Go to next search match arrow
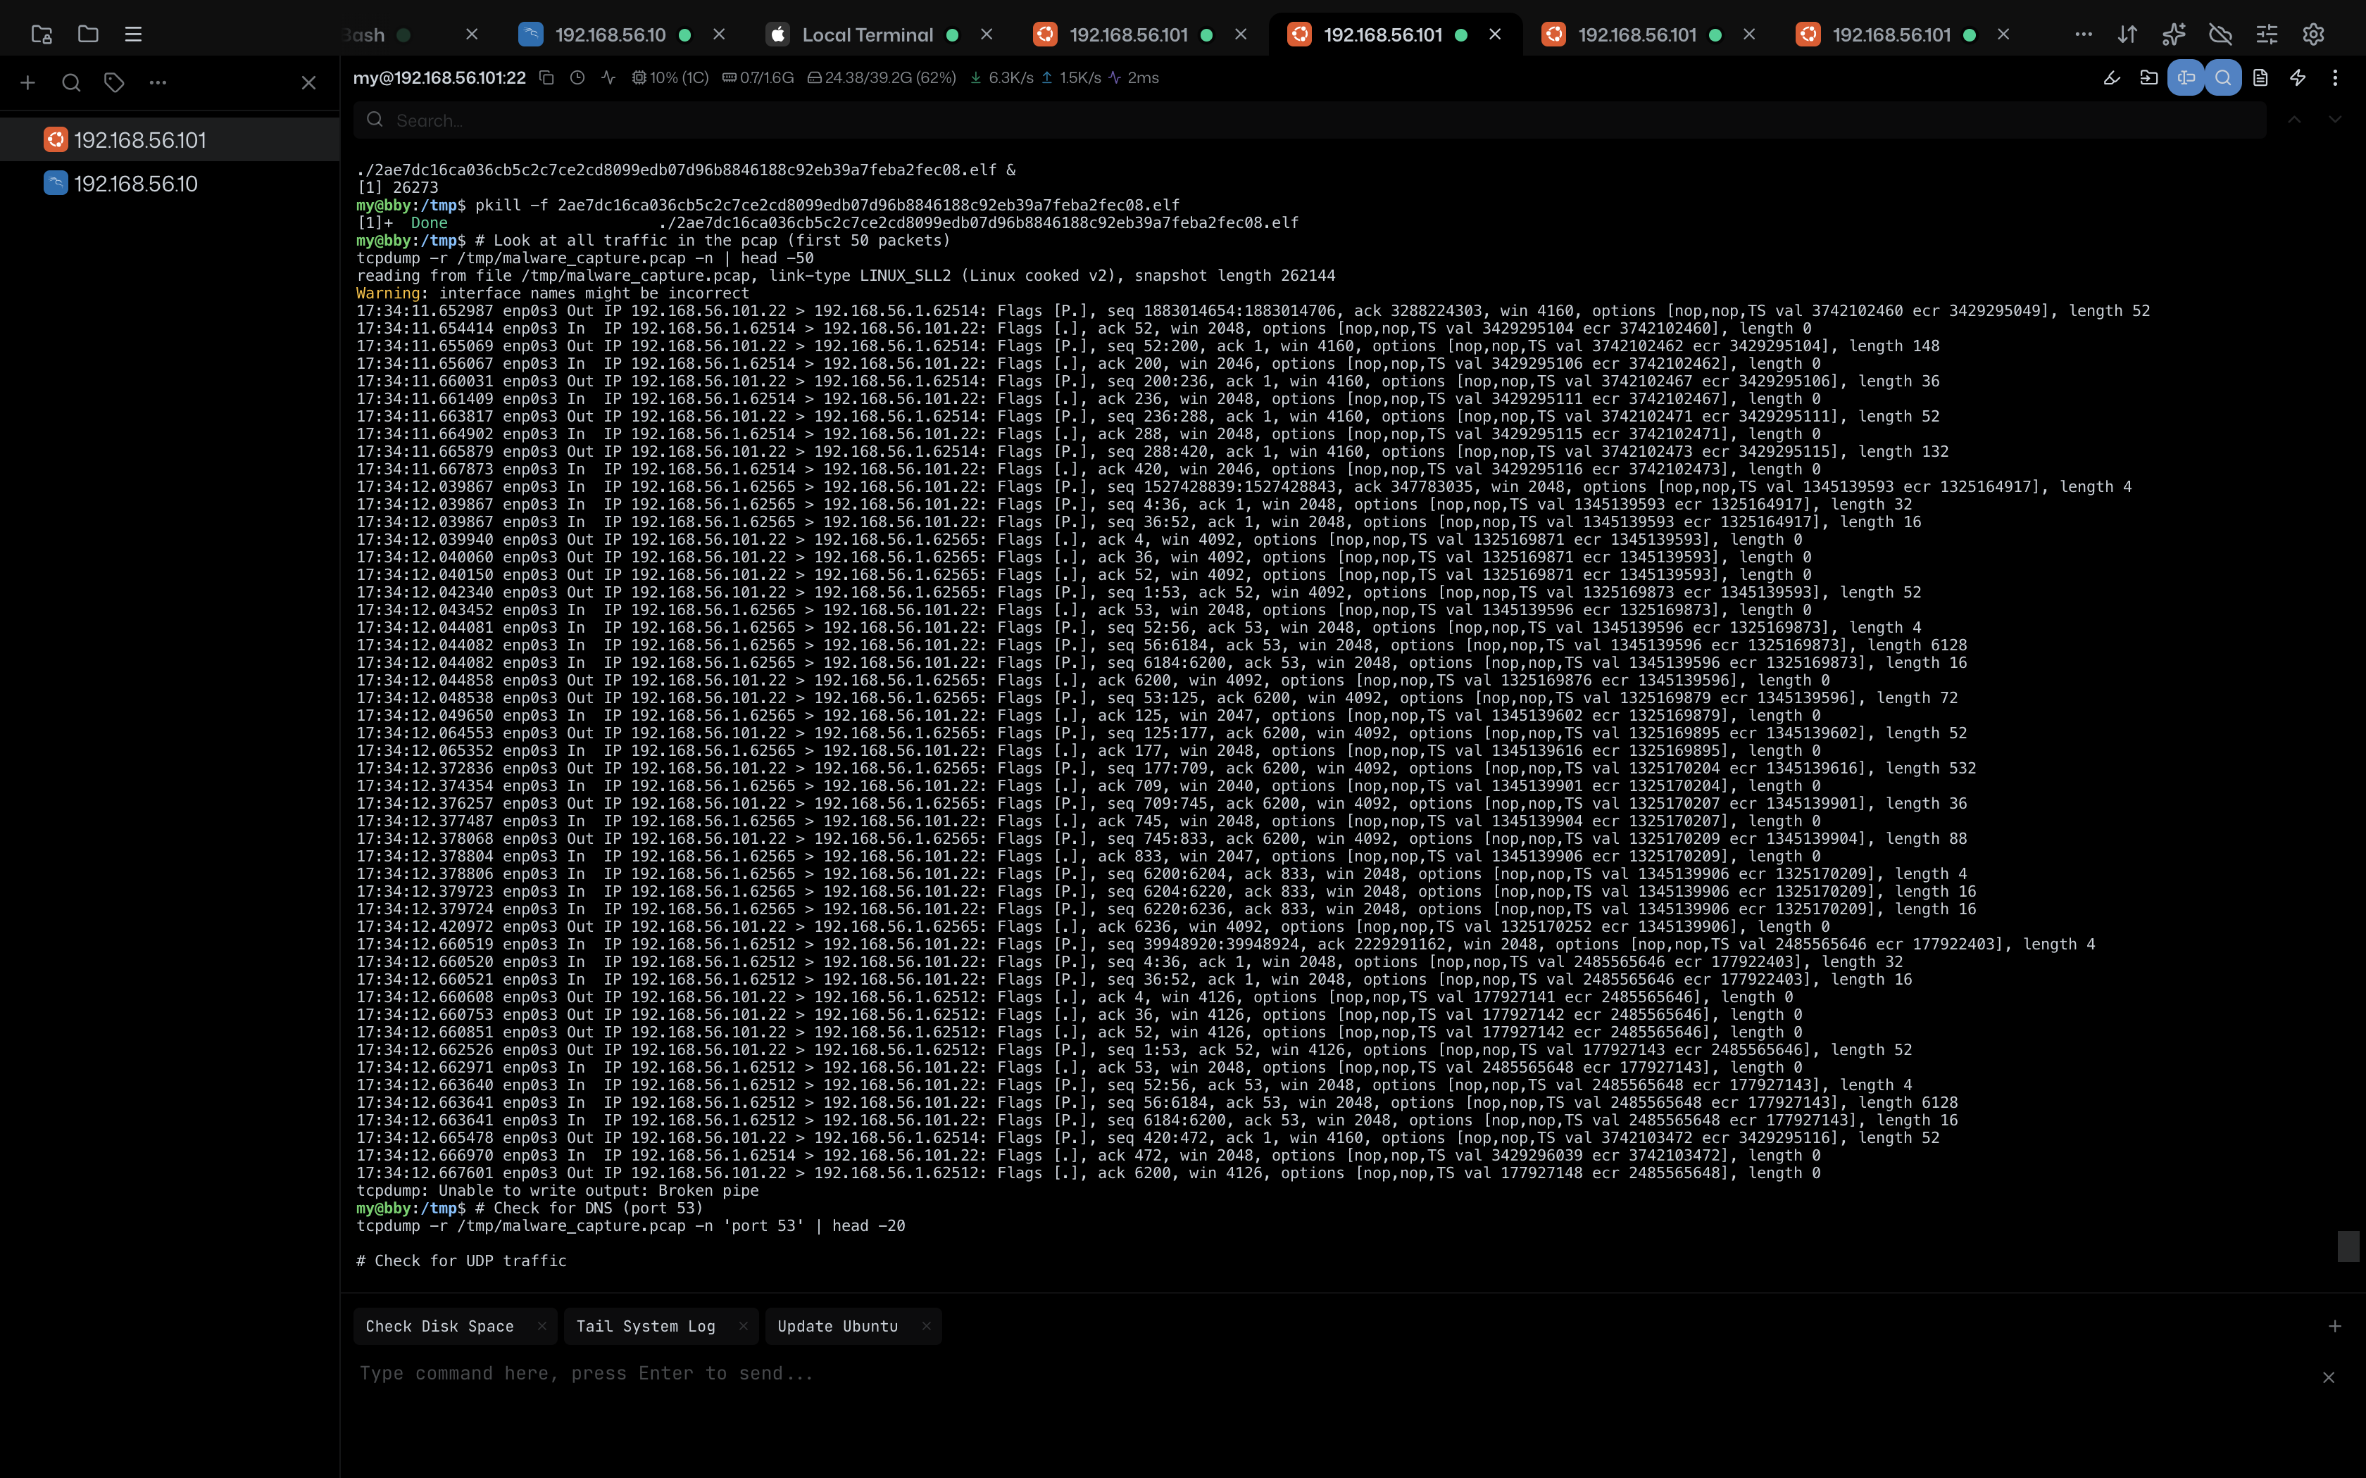Image resolution: width=2366 pixels, height=1478 pixels. (x=2335, y=120)
